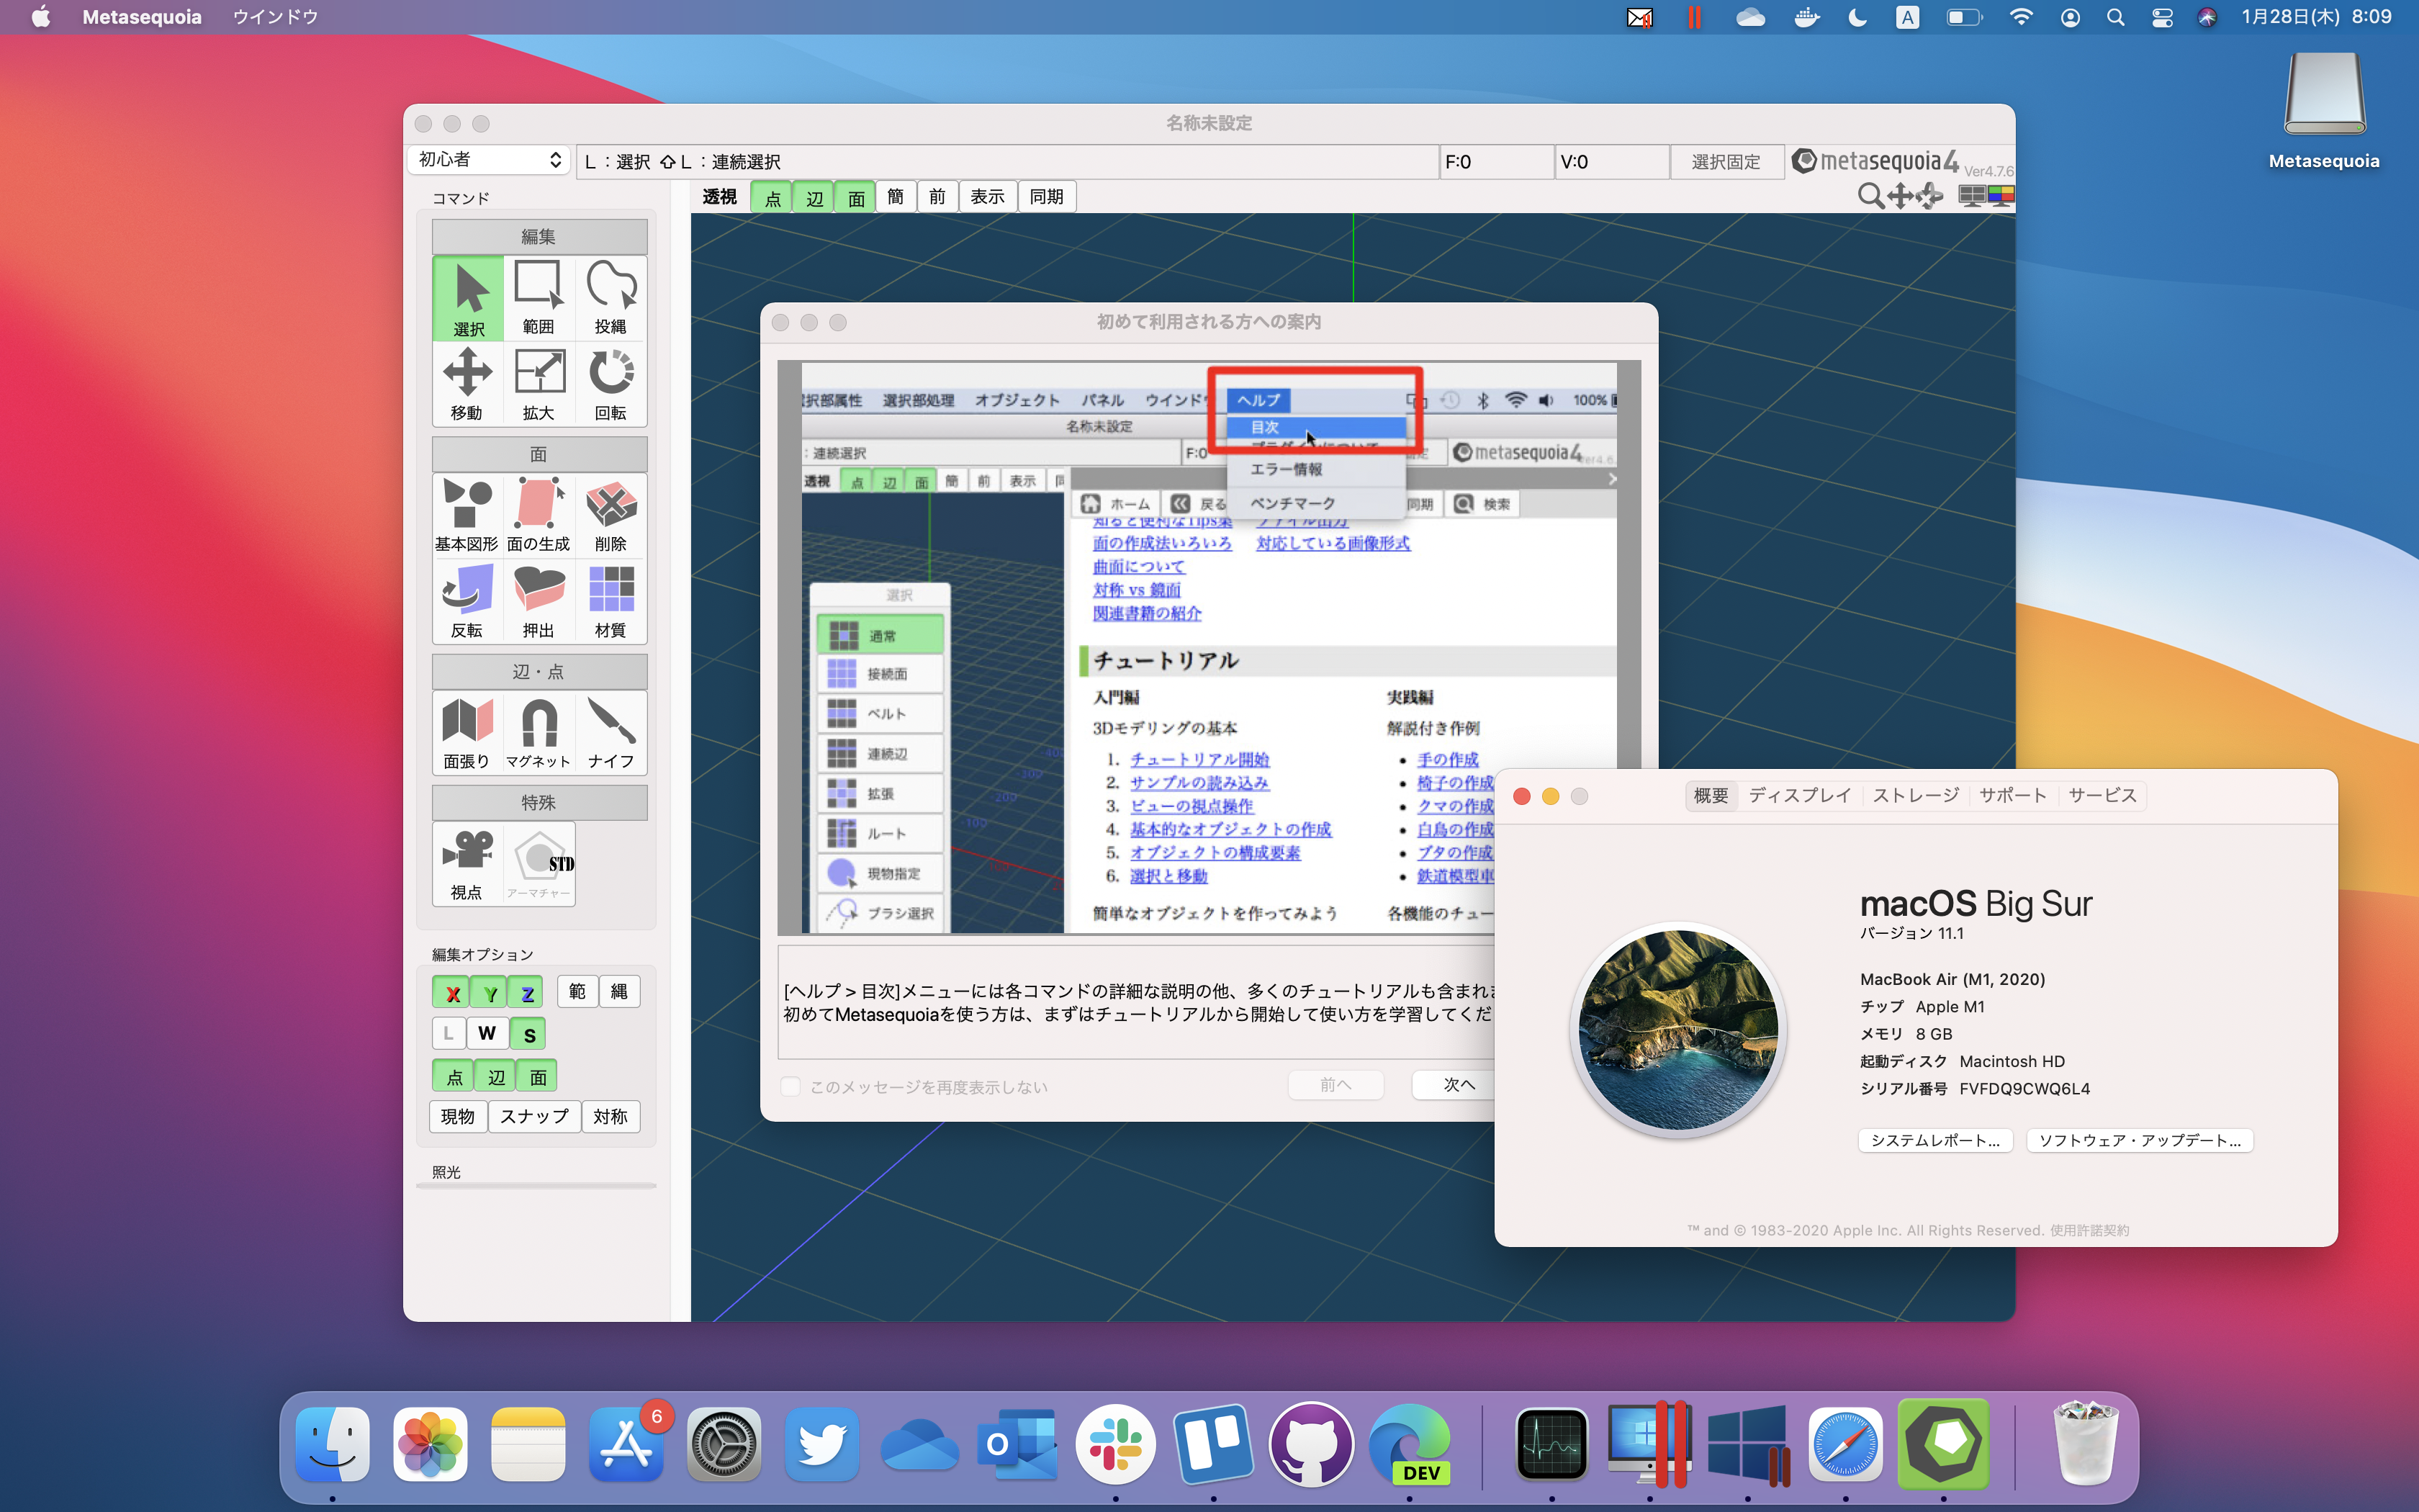
Task: Open the 表示 view dropdown
Action: click(x=988, y=197)
